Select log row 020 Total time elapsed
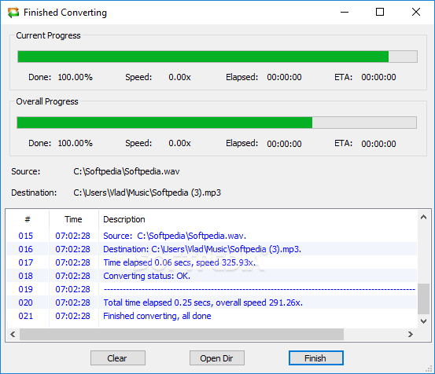 [212, 302]
